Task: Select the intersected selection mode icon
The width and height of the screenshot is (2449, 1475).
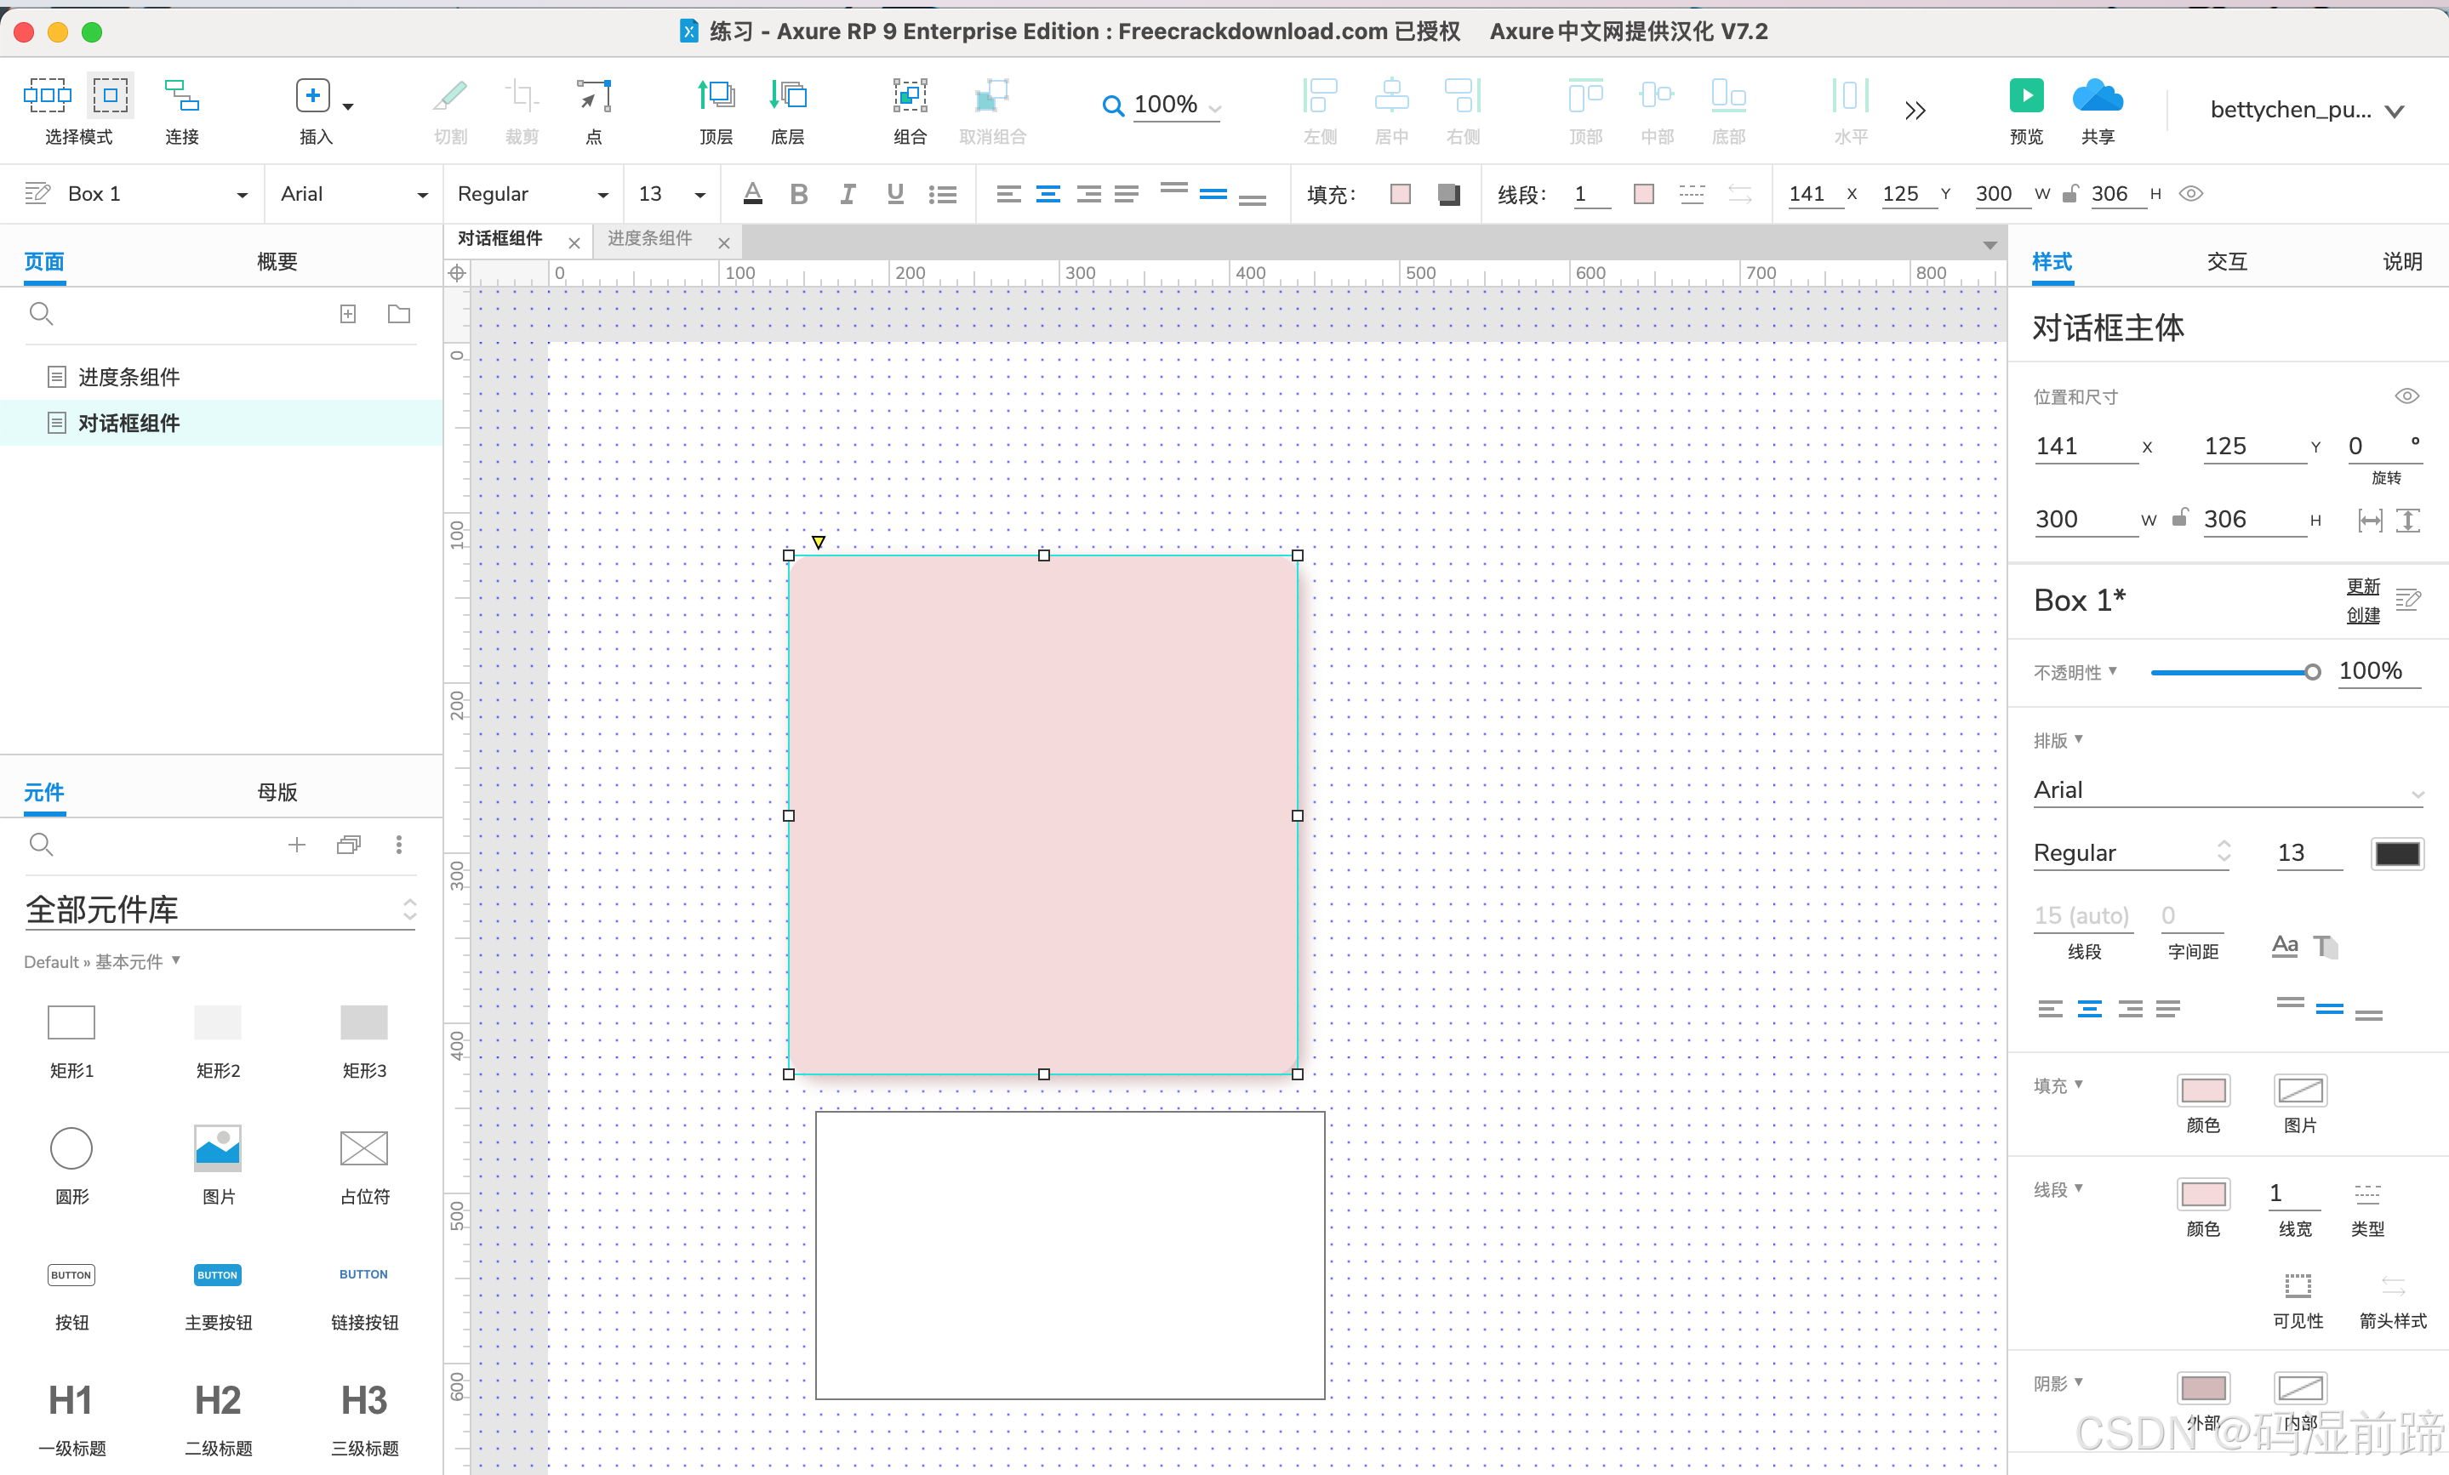Action: 47,95
